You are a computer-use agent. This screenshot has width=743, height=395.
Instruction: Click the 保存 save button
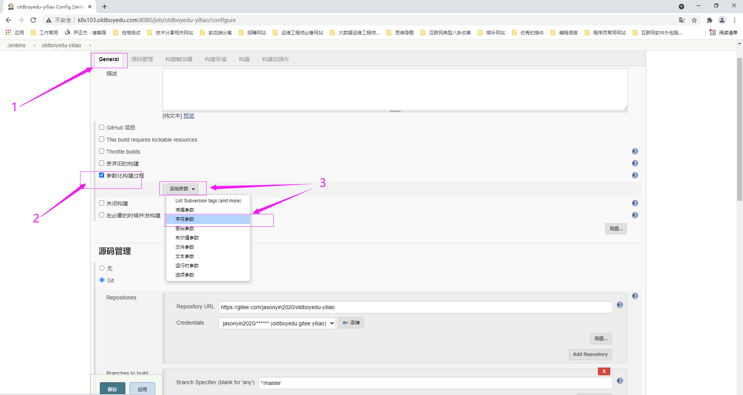pyautogui.click(x=112, y=389)
